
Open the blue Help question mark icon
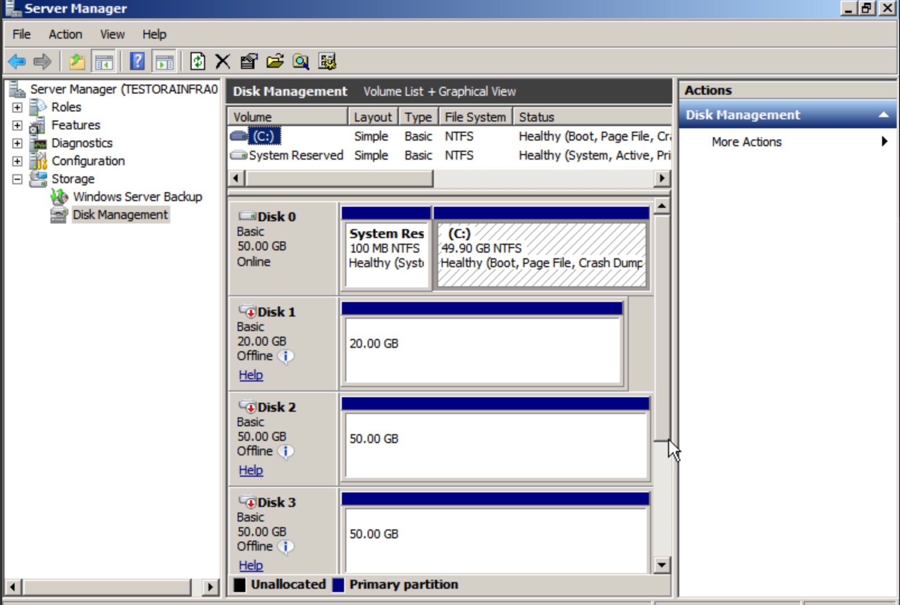tap(137, 61)
